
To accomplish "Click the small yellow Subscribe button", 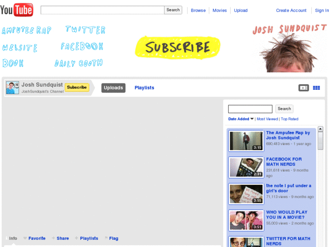I will [77, 87].
